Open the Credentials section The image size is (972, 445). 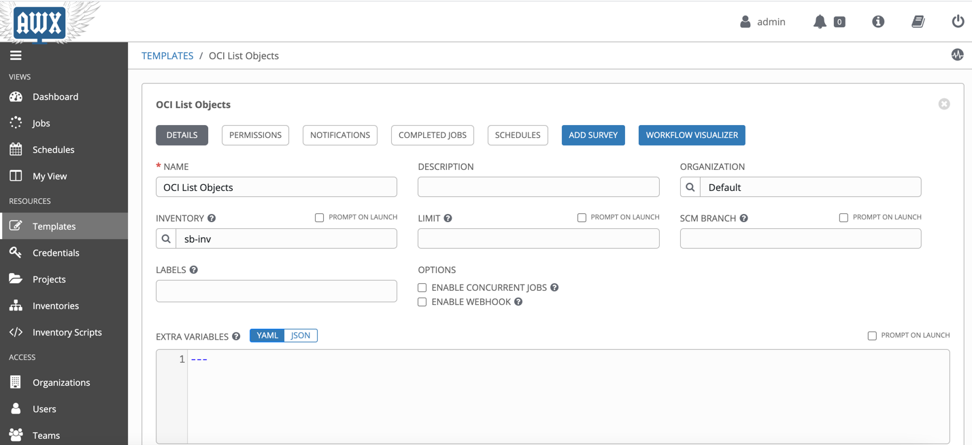(x=62, y=252)
